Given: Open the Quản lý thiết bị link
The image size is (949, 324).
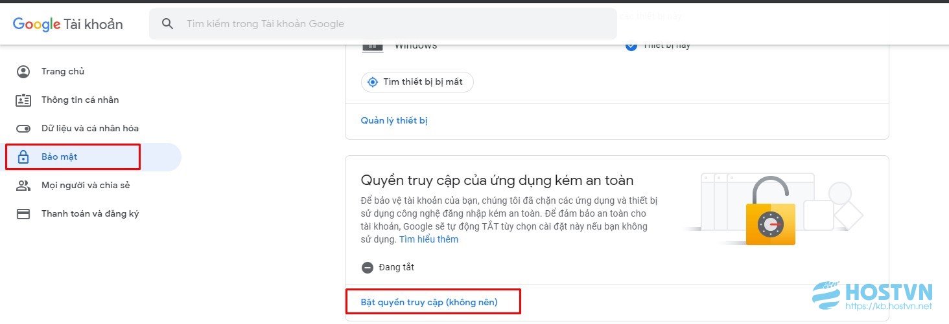Looking at the screenshot, I should coord(394,121).
